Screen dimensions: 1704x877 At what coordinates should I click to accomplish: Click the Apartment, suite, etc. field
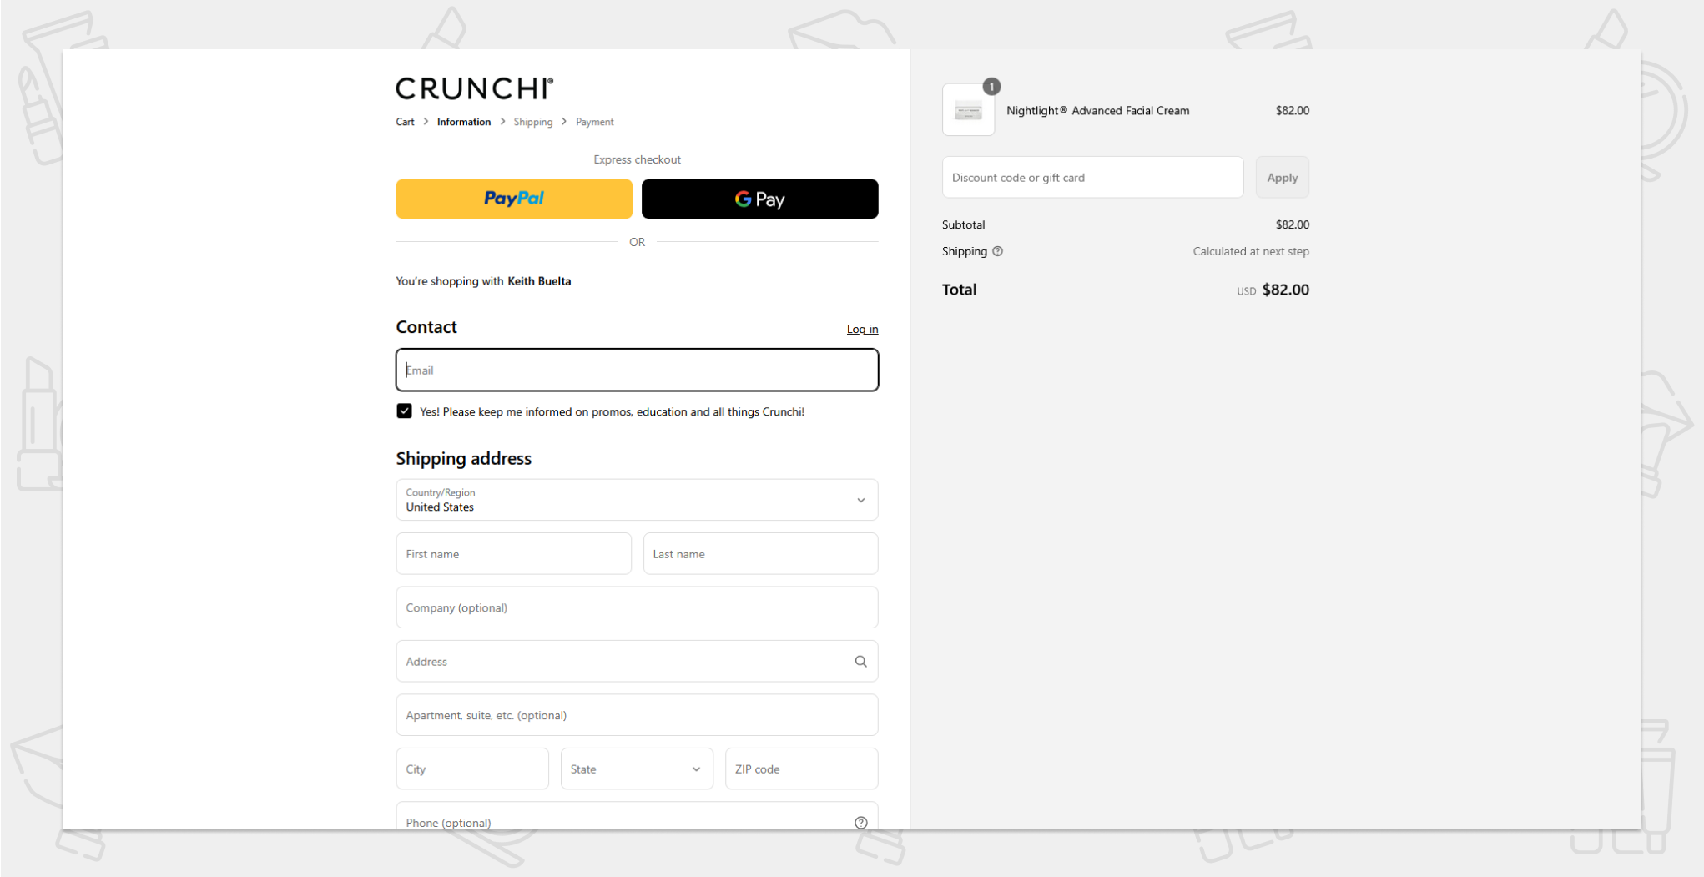point(637,715)
